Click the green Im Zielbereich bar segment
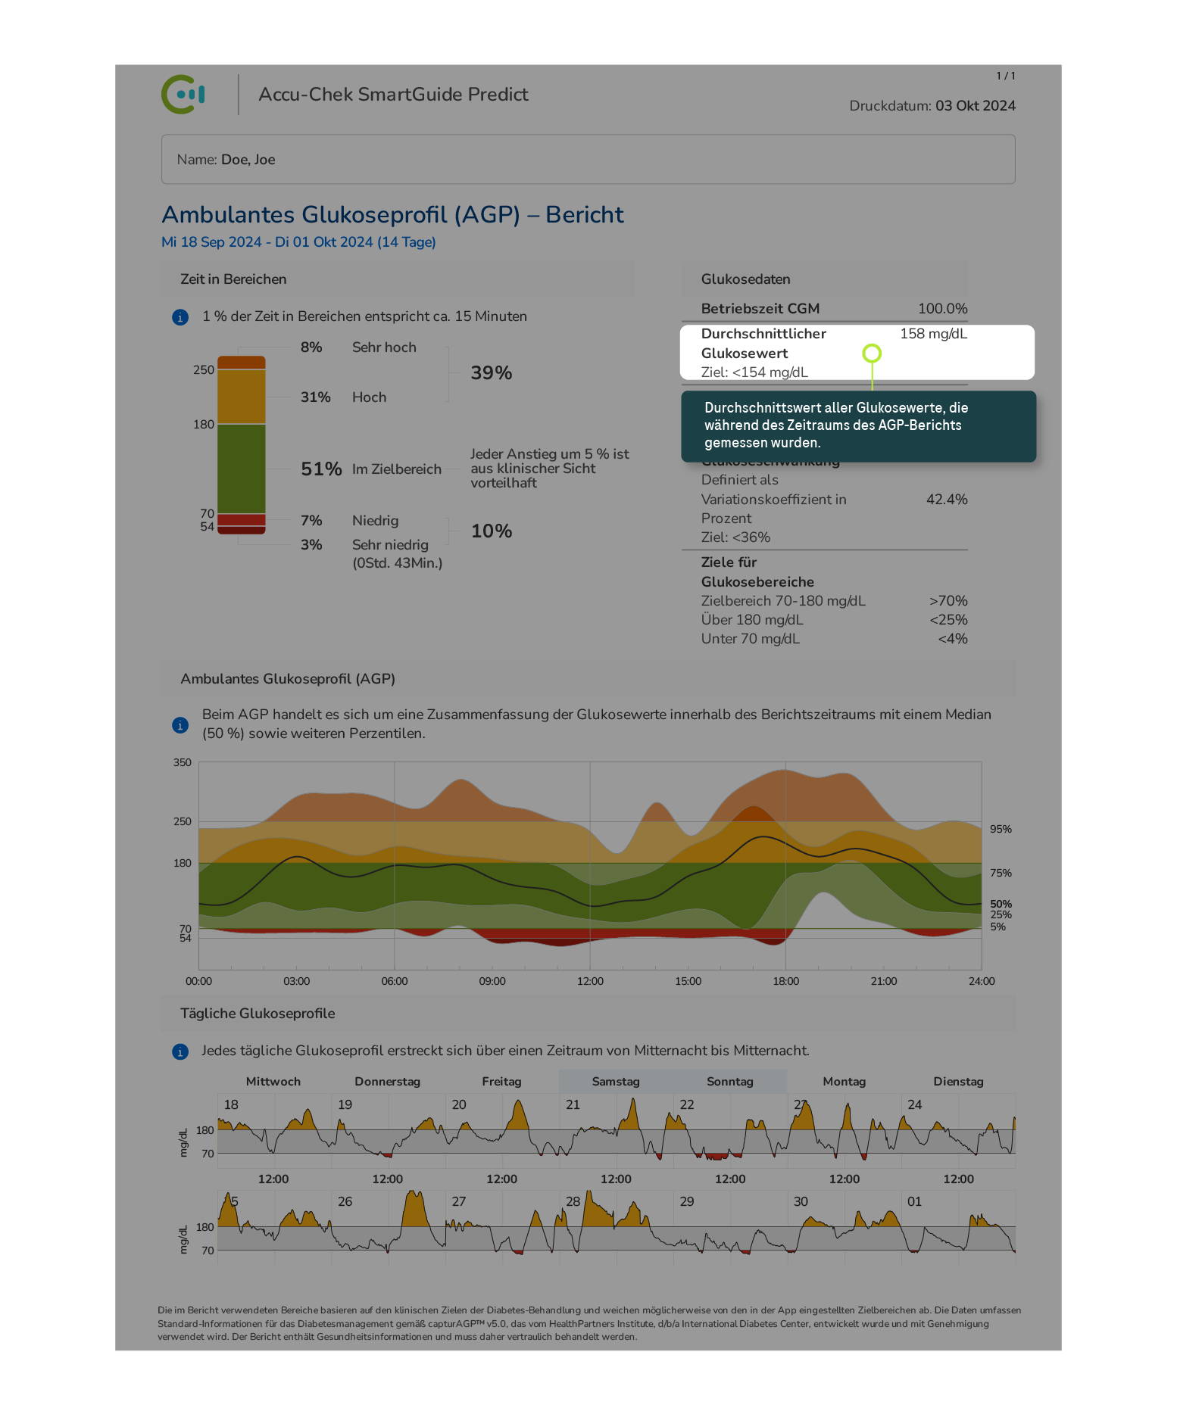The image size is (1177, 1411). [x=242, y=469]
